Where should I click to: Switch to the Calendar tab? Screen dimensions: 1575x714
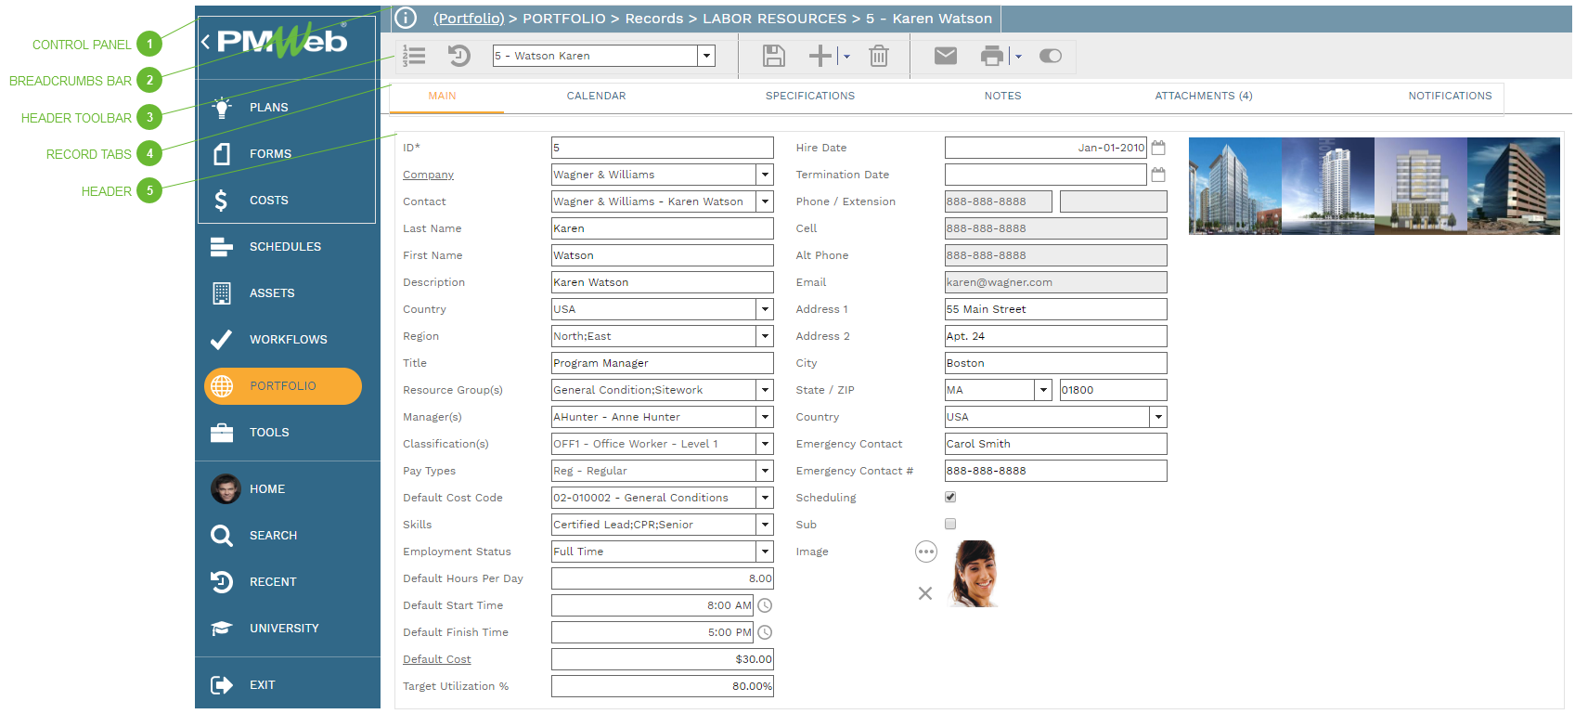click(596, 97)
